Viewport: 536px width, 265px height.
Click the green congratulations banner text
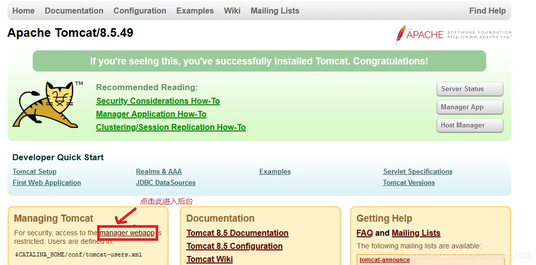pyautogui.click(x=259, y=61)
